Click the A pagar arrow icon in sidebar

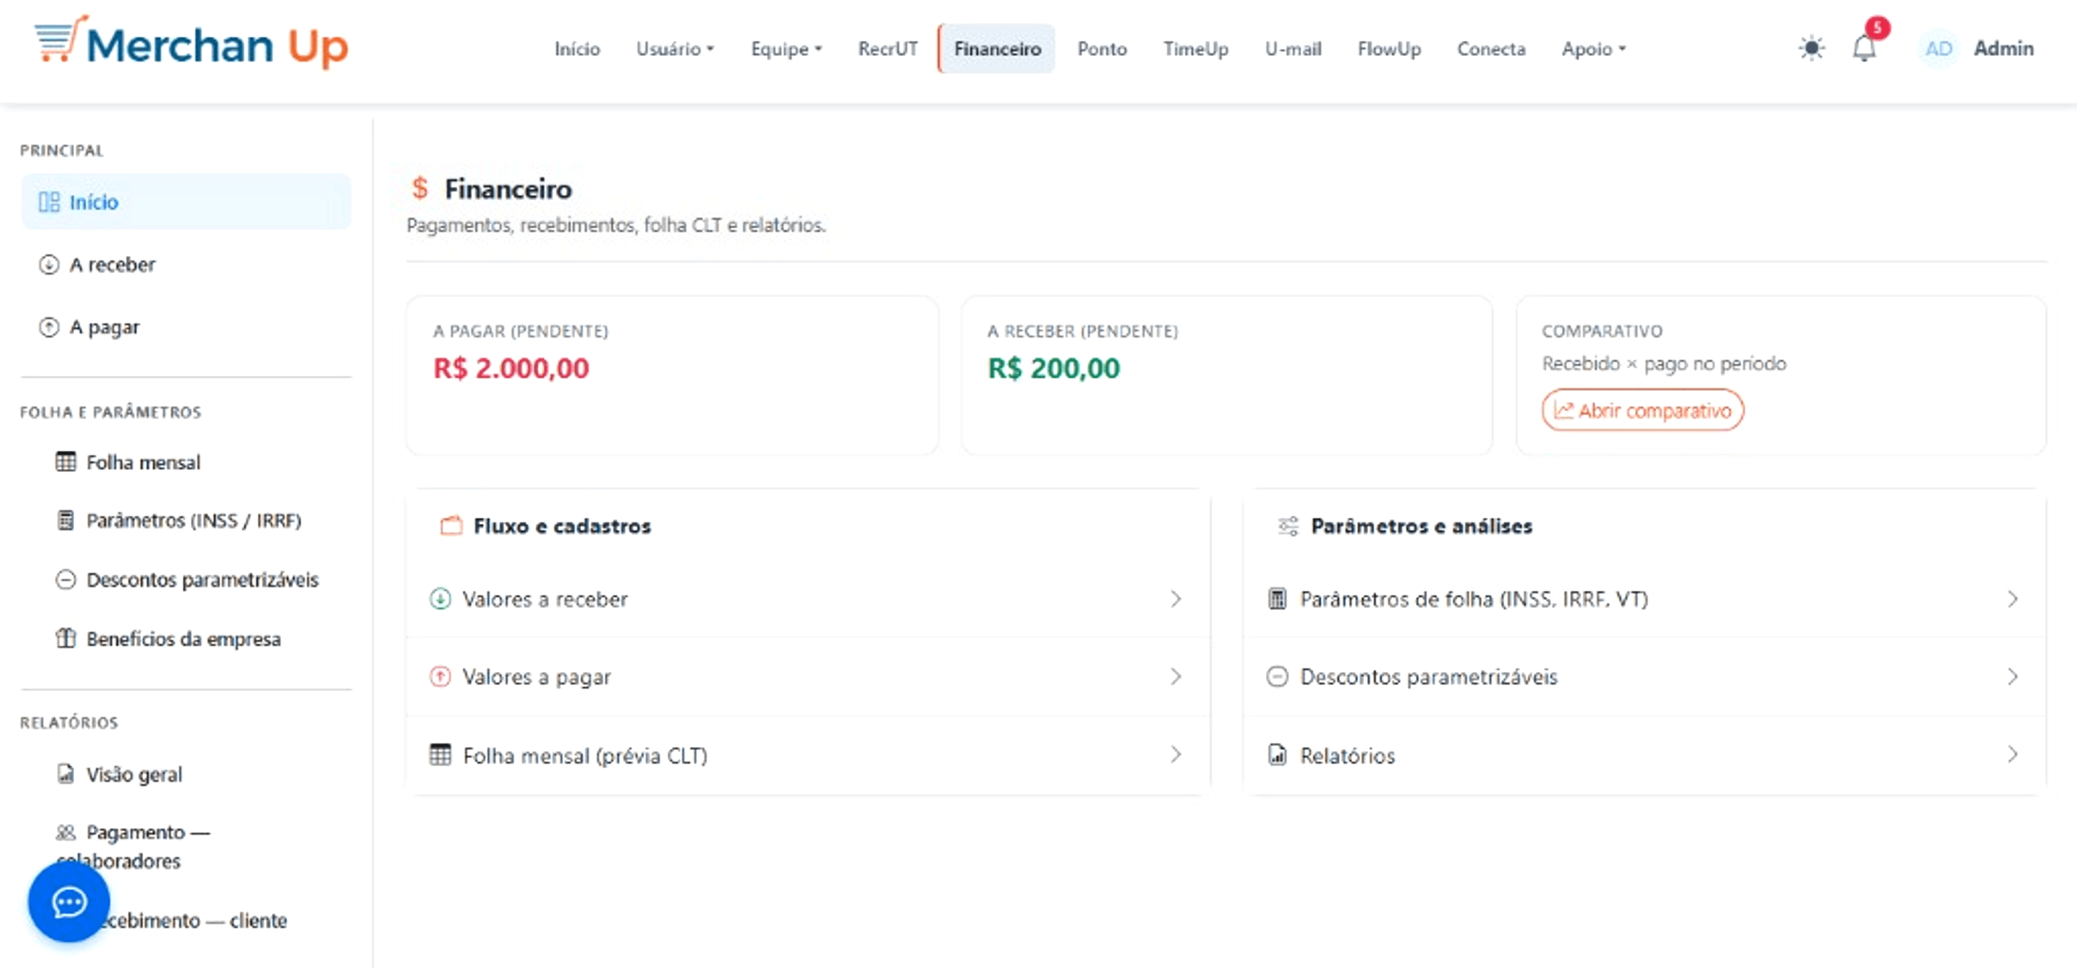click(x=49, y=327)
